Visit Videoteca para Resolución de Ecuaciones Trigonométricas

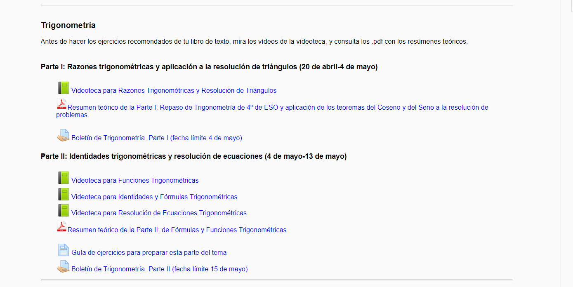(159, 213)
